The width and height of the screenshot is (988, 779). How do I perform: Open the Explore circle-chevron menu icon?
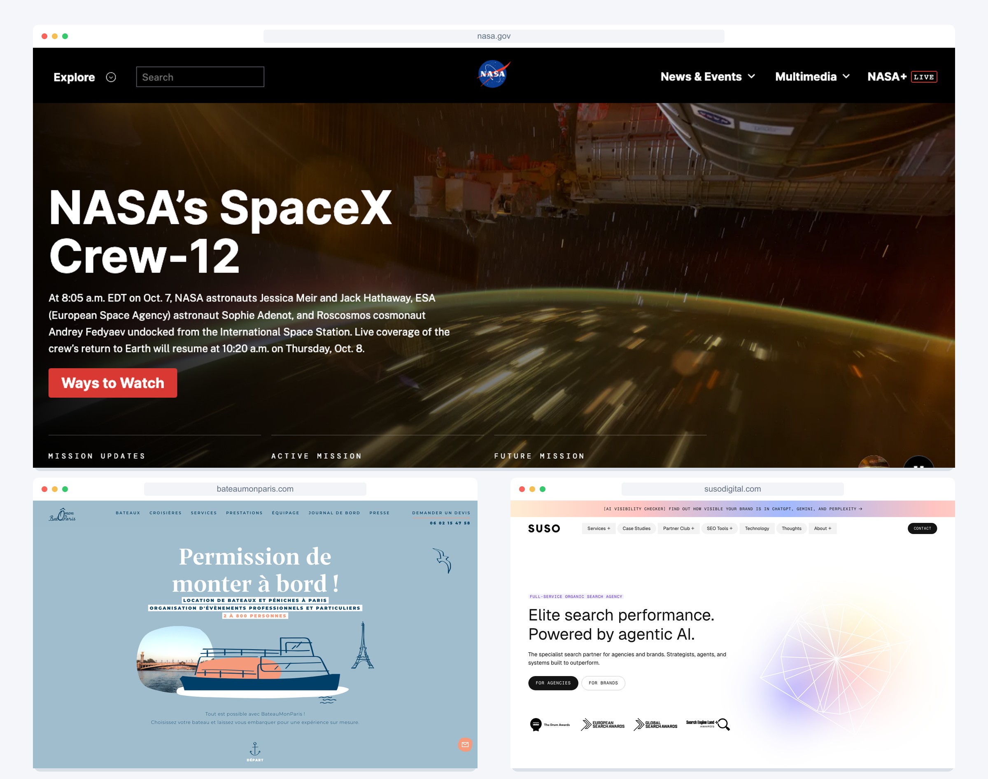[x=111, y=77]
